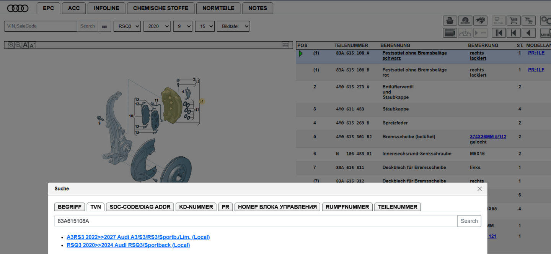The image size is (551, 254).
Task: Click the list view lines icon
Action: pos(450,33)
